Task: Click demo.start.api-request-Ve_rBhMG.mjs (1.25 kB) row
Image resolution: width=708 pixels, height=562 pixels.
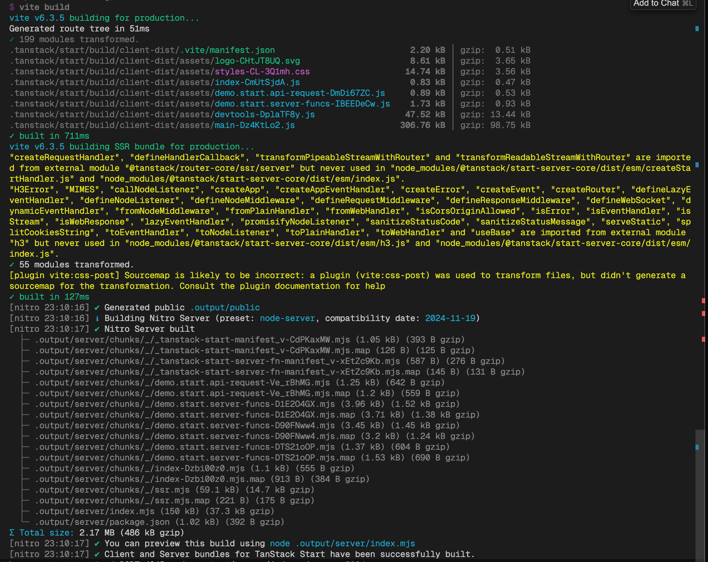Action: 240,383
